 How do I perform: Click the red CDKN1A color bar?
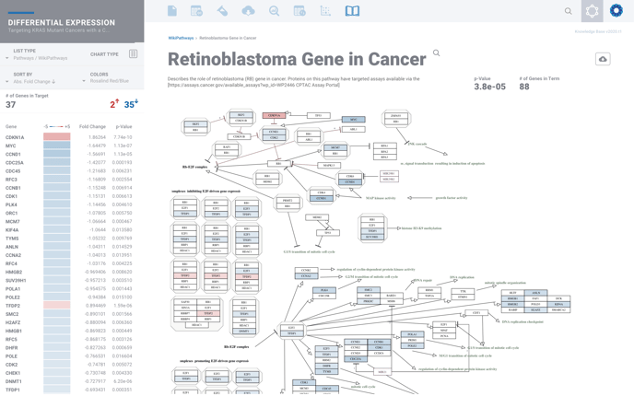tap(57, 137)
